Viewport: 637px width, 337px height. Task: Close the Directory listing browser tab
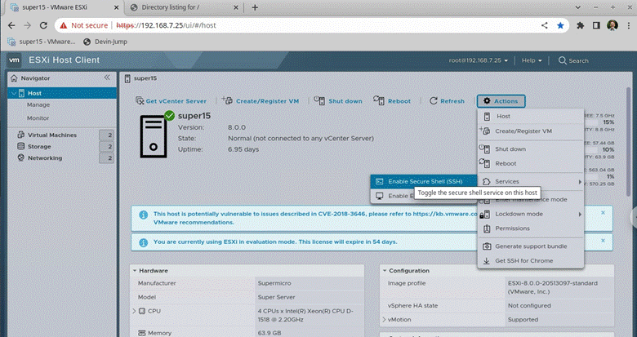pyautogui.click(x=235, y=7)
